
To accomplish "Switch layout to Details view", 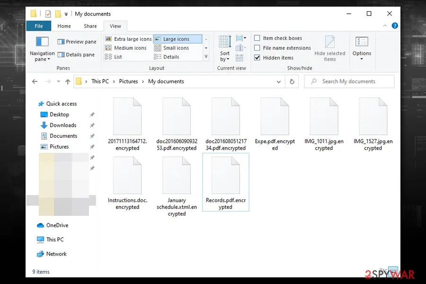I will coord(166,57).
